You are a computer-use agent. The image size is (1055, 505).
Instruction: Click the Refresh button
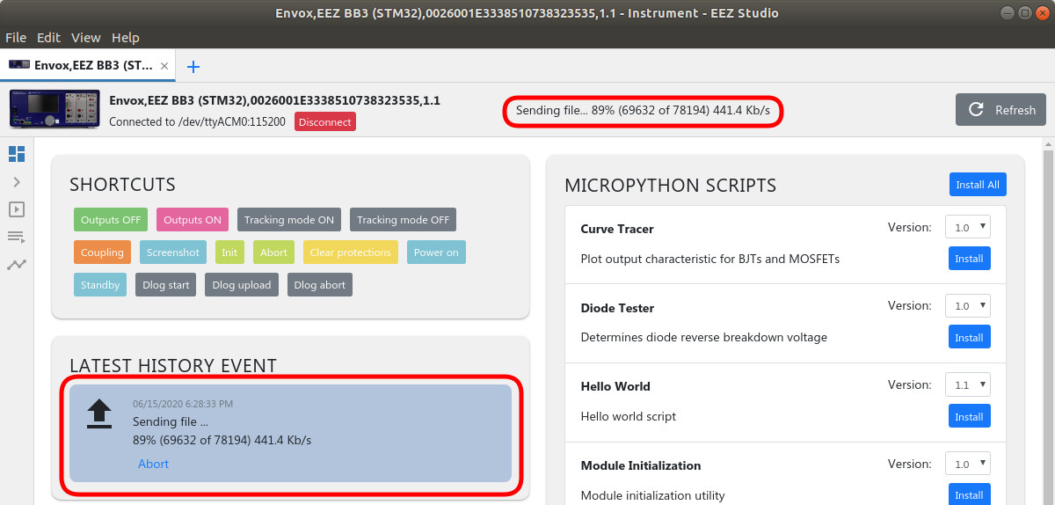(x=1000, y=110)
